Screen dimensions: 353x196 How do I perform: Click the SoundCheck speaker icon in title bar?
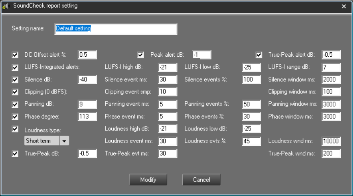(6, 6)
